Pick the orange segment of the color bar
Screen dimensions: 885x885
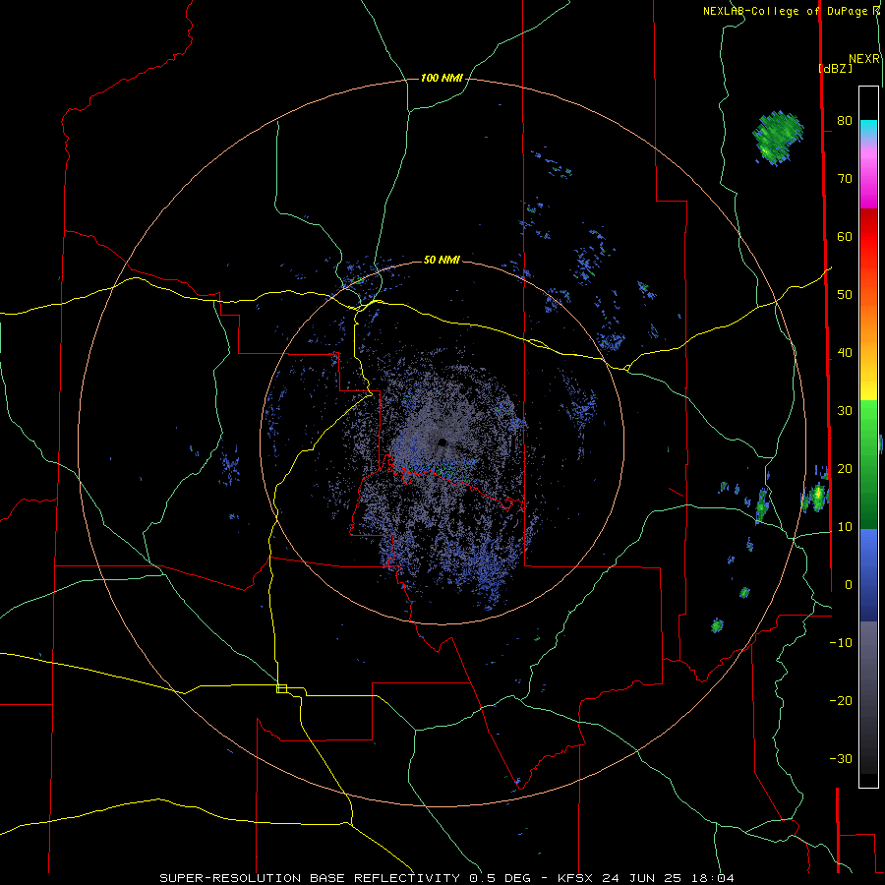[x=868, y=324]
